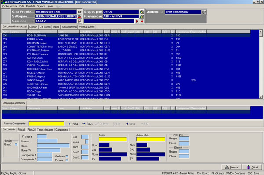
Task: Switch to the Da storico tab
Action: click(45, 27)
